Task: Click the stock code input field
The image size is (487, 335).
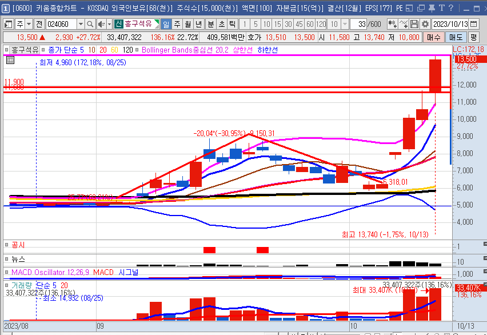Action: point(61,24)
